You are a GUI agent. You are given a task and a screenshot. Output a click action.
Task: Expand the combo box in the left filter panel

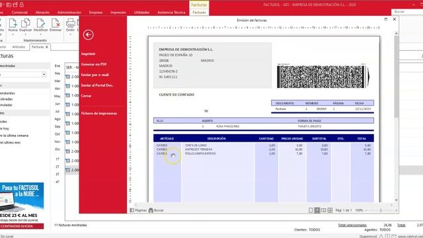[44, 75]
